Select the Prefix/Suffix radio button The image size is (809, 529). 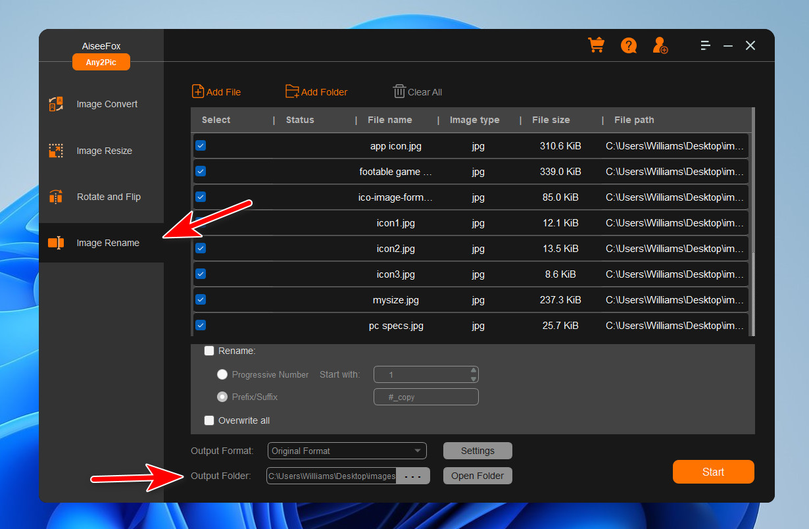tap(222, 397)
